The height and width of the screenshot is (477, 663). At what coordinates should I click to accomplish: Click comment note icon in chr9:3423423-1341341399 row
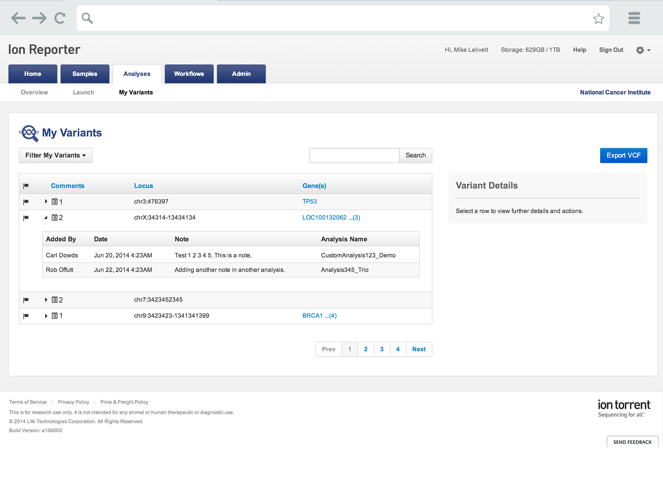pyautogui.click(x=54, y=316)
